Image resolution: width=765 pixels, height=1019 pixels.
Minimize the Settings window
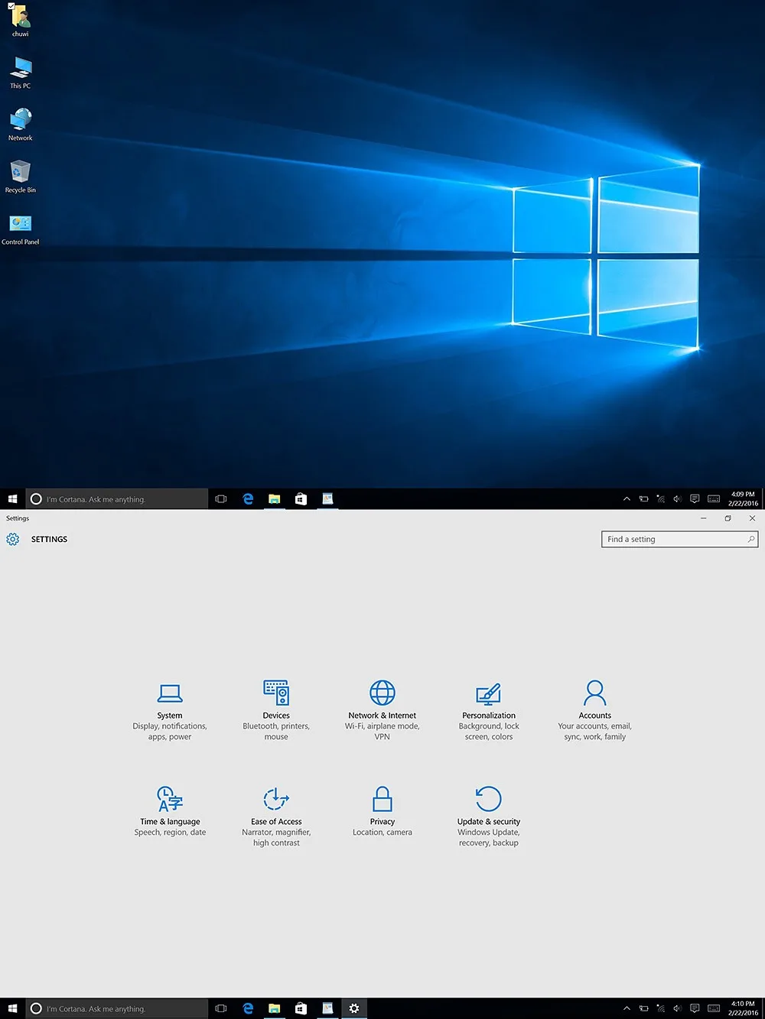(x=704, y=518)
